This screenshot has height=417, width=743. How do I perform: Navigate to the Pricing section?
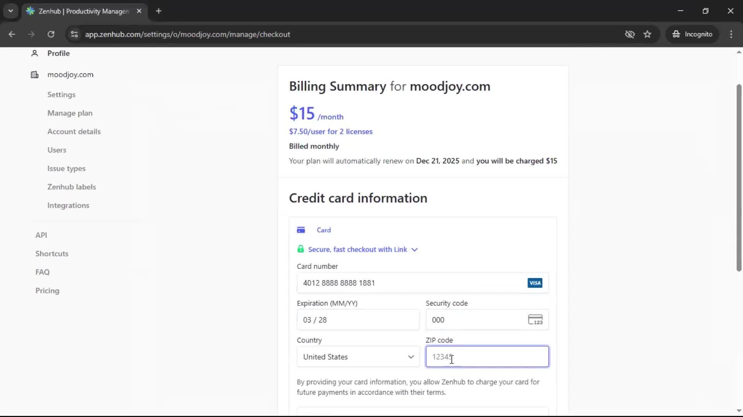[47, 290]
